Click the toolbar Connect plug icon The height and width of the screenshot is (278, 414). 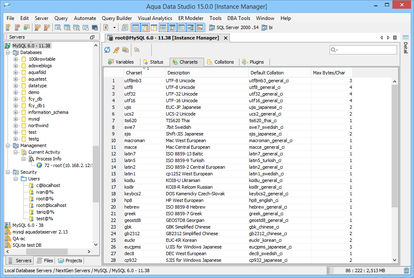38,27
